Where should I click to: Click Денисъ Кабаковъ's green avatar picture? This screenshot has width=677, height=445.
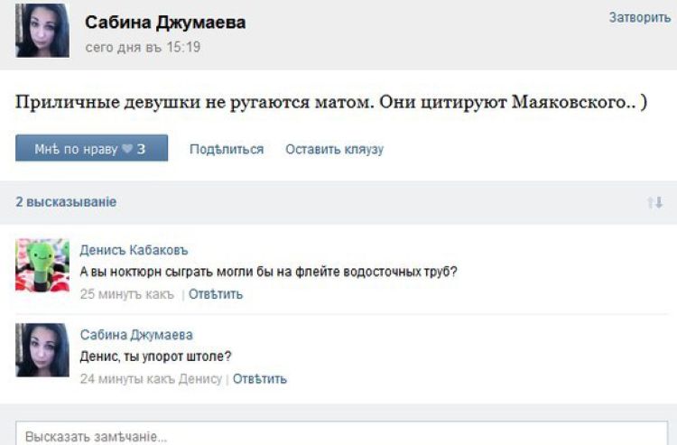point(42,265)
